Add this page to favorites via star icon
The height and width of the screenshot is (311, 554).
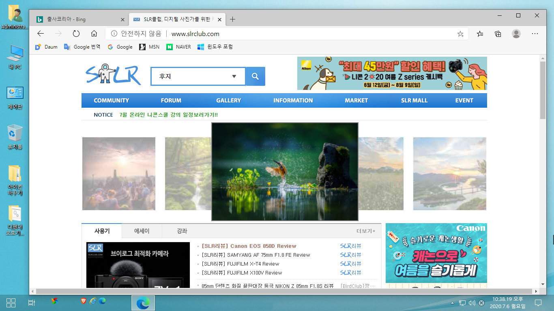tap(460, 34)
